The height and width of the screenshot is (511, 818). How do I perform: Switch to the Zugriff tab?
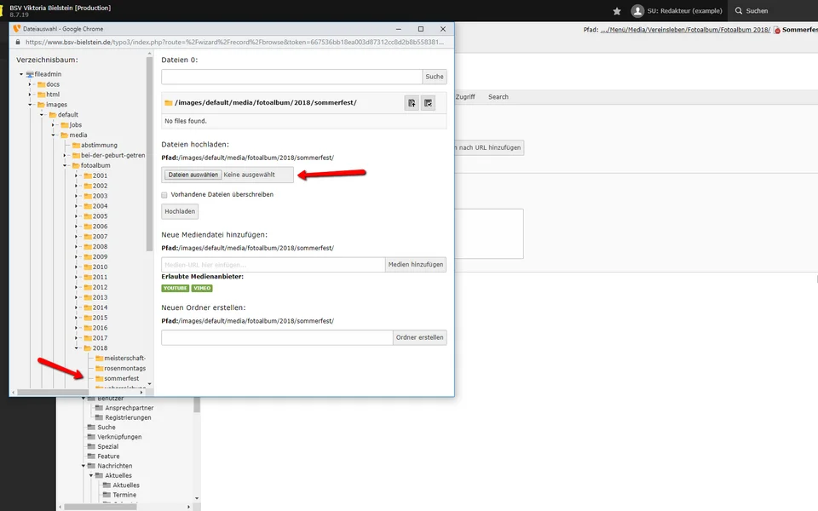[465, 97]
